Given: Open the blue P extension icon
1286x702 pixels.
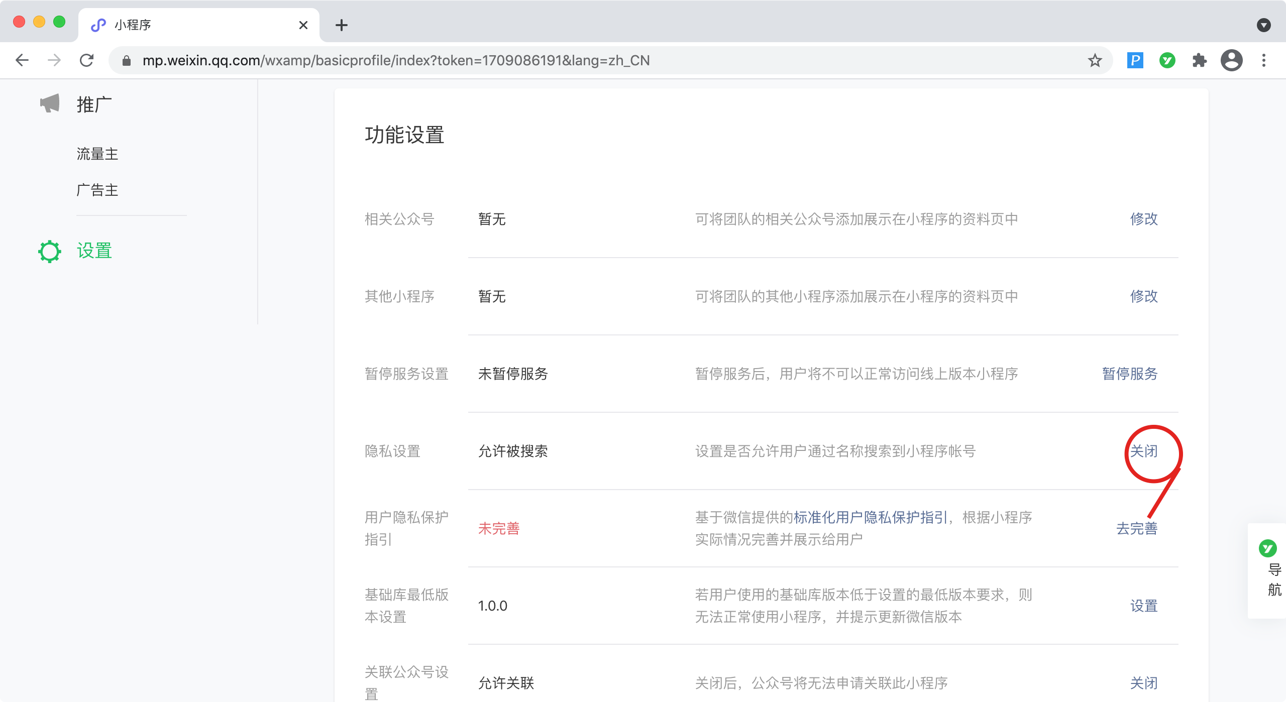Looking at the screenshot, I should point(1135,61).
